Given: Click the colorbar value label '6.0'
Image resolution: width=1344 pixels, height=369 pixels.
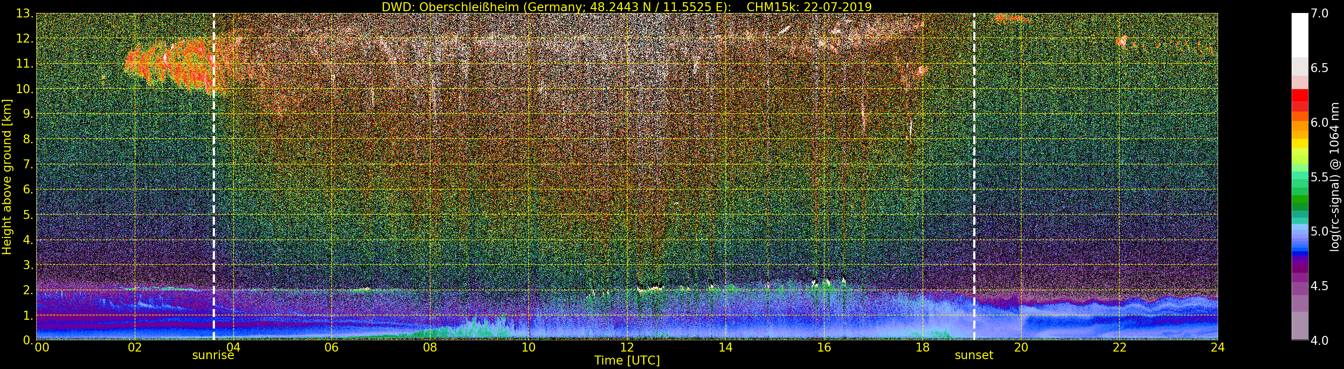Looking at the screenshot, I should (x=1319, y=122).
